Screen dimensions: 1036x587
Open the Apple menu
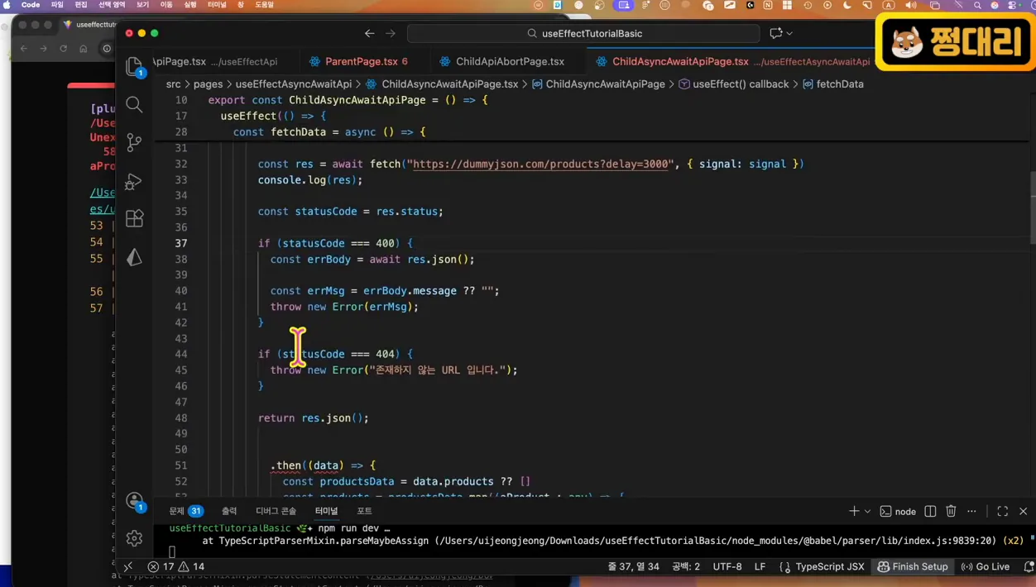(x=7, y=5)
